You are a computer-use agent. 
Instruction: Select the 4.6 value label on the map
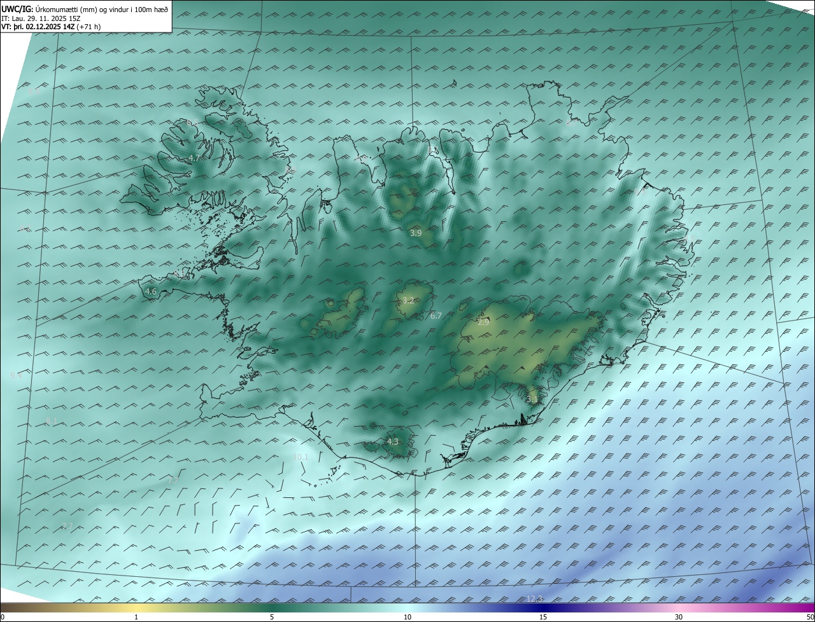coord(151,291)
